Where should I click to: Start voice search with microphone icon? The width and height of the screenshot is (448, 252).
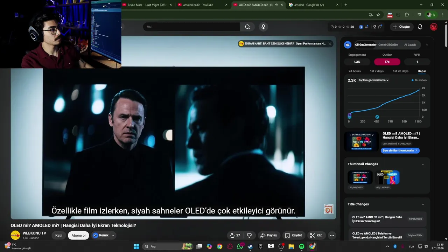point(264,27)
